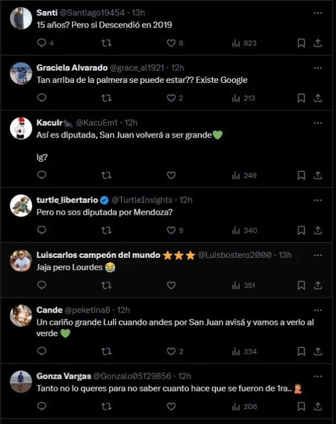Bookmark Gonza Vargas's tweet
Image resolution: width=336 pixels, height=424 pixels.
pos(301,407)
